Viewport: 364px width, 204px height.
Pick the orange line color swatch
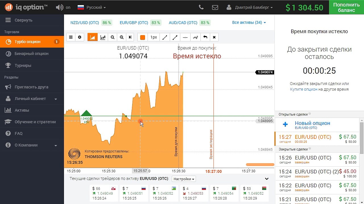click(x=142, y=37)
